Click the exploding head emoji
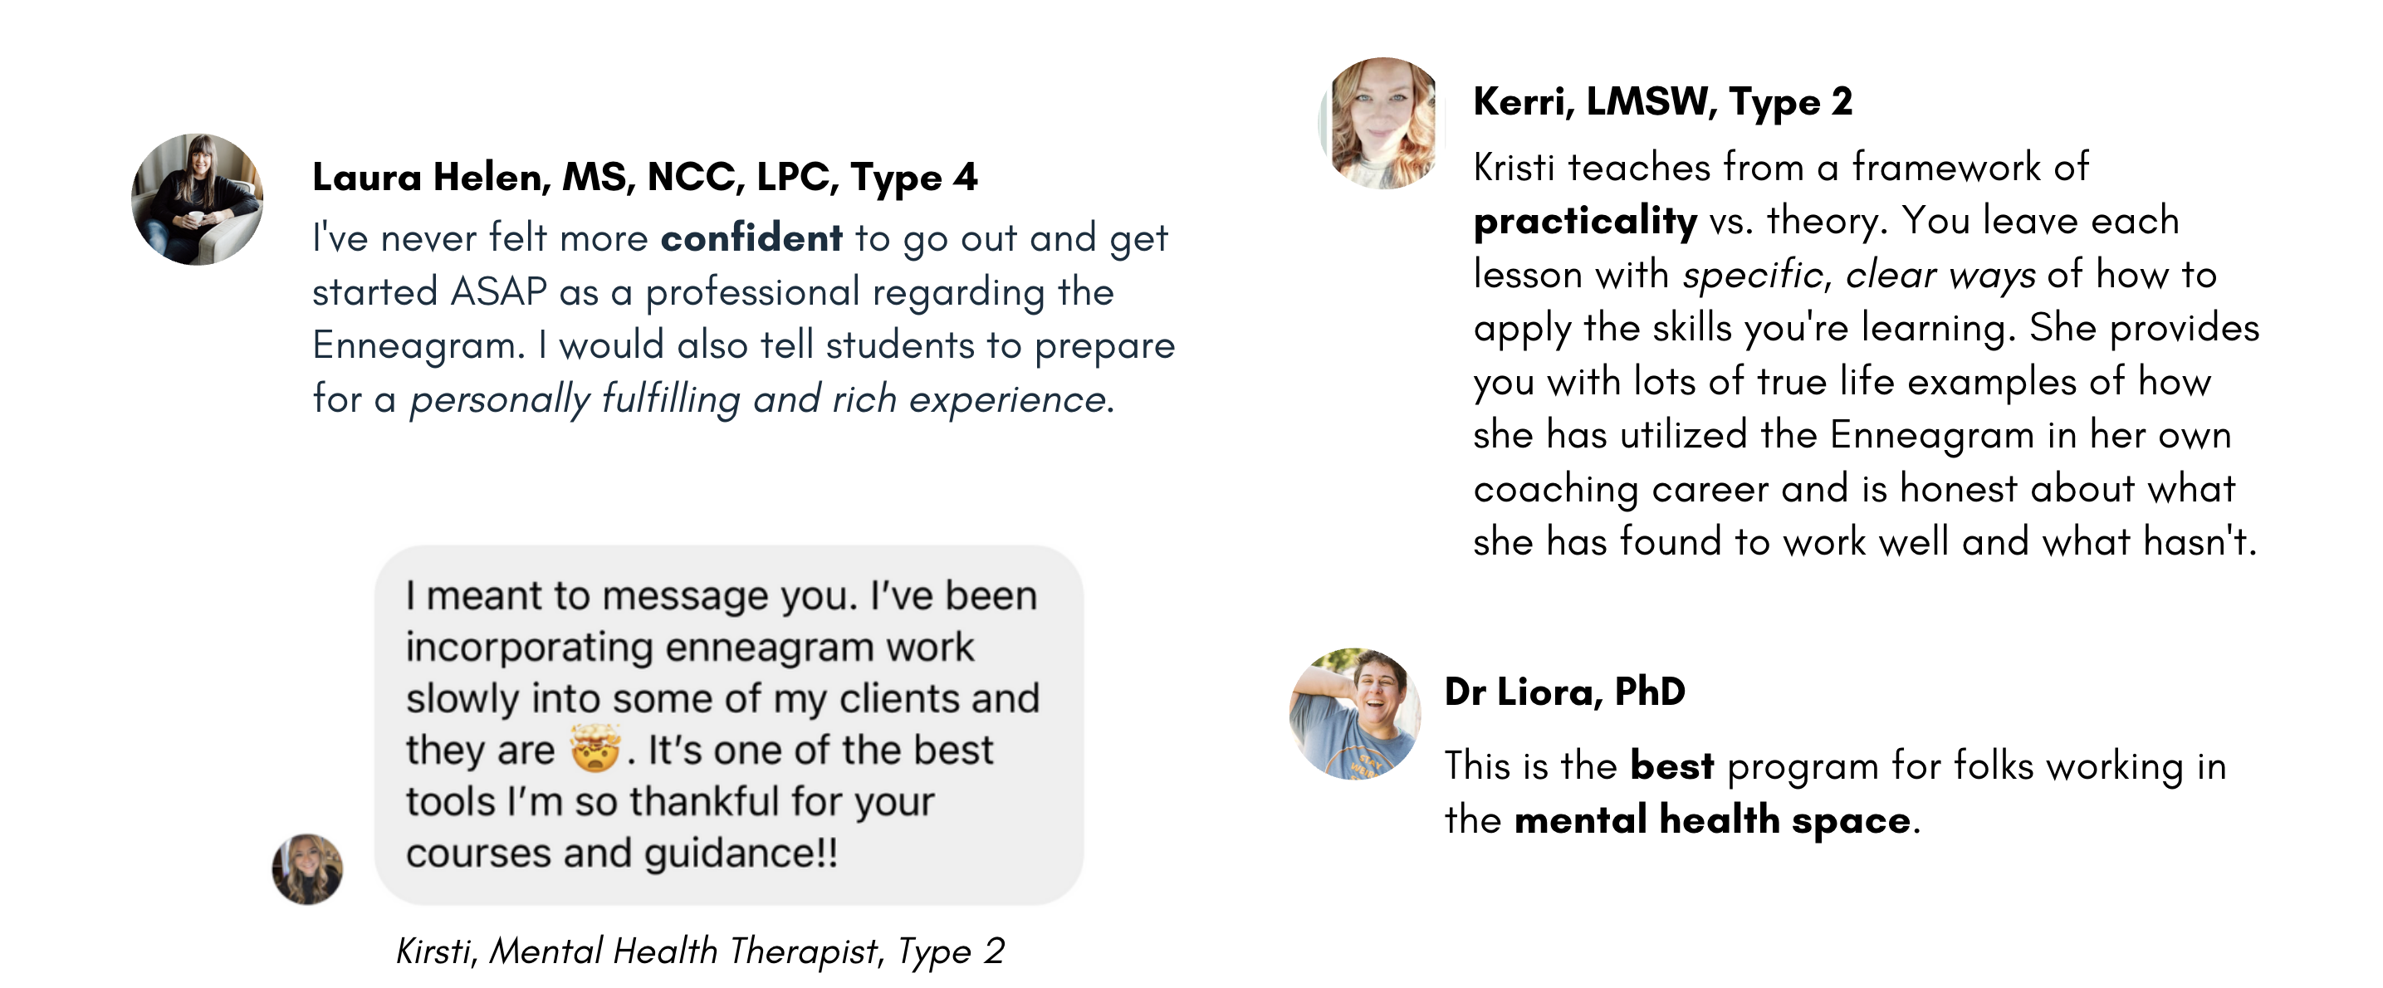Screen dimensions: 2383x988 click(x=594, y=748)
